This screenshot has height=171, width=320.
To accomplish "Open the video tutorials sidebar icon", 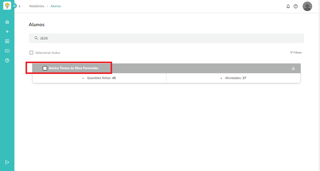I will click(7, 51).
